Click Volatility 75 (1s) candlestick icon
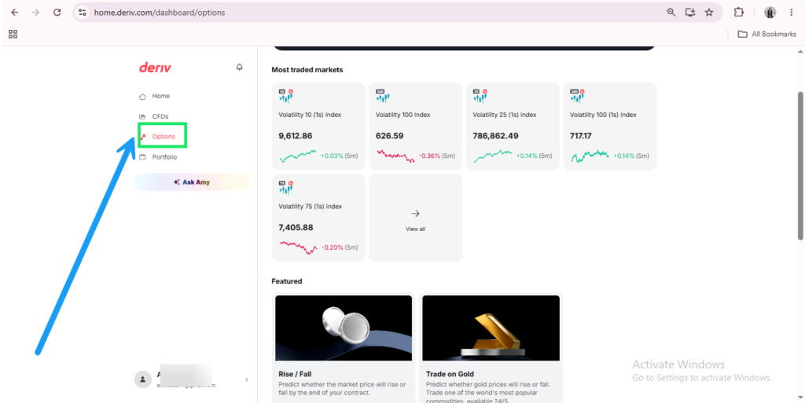805x403 pixels. coord(285,188)
